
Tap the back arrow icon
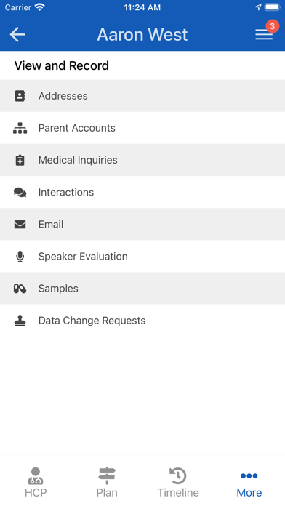coord(17,34)
